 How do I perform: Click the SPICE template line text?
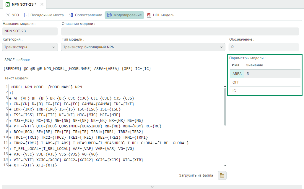(x=77, y=69)
